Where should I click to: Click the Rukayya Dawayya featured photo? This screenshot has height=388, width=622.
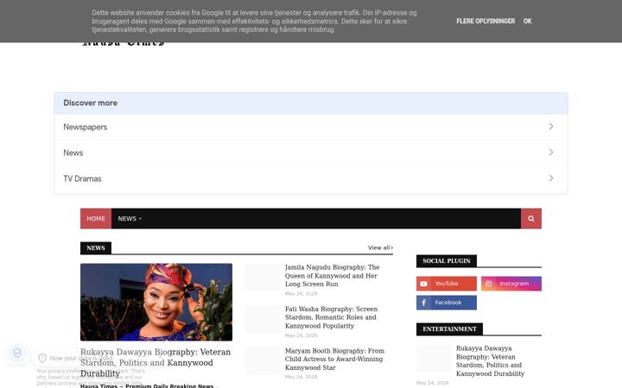156,302
